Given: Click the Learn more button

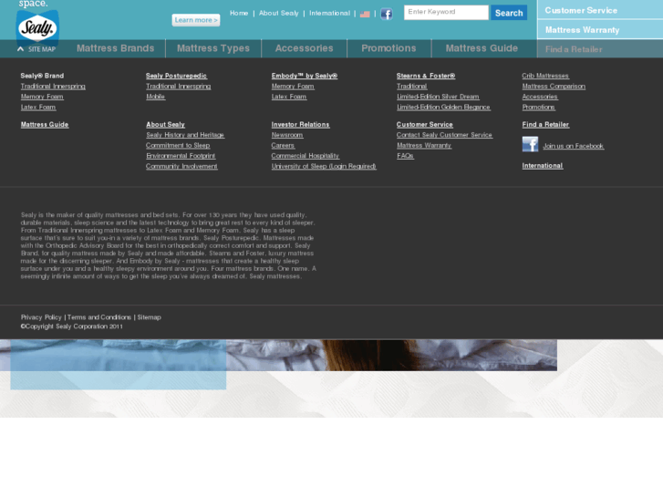Looking at the screenshot, I should click(196, 20).
